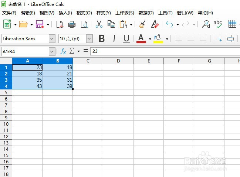
Task: Cut selection with the scissors icon
Action: 99,24
